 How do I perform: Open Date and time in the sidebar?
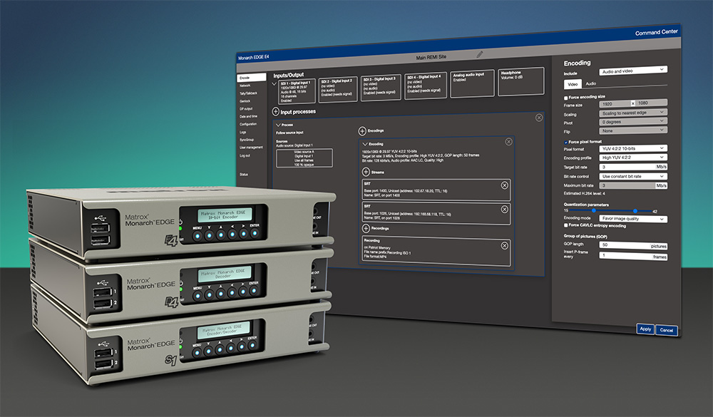tap(248, 116)
